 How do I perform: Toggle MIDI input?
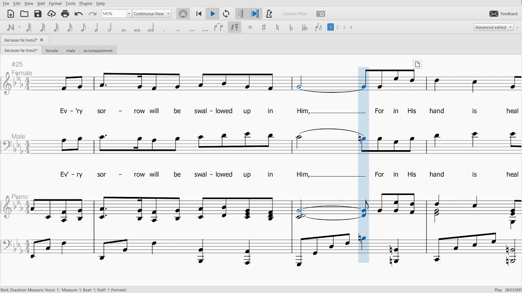(x=183, y=14)
